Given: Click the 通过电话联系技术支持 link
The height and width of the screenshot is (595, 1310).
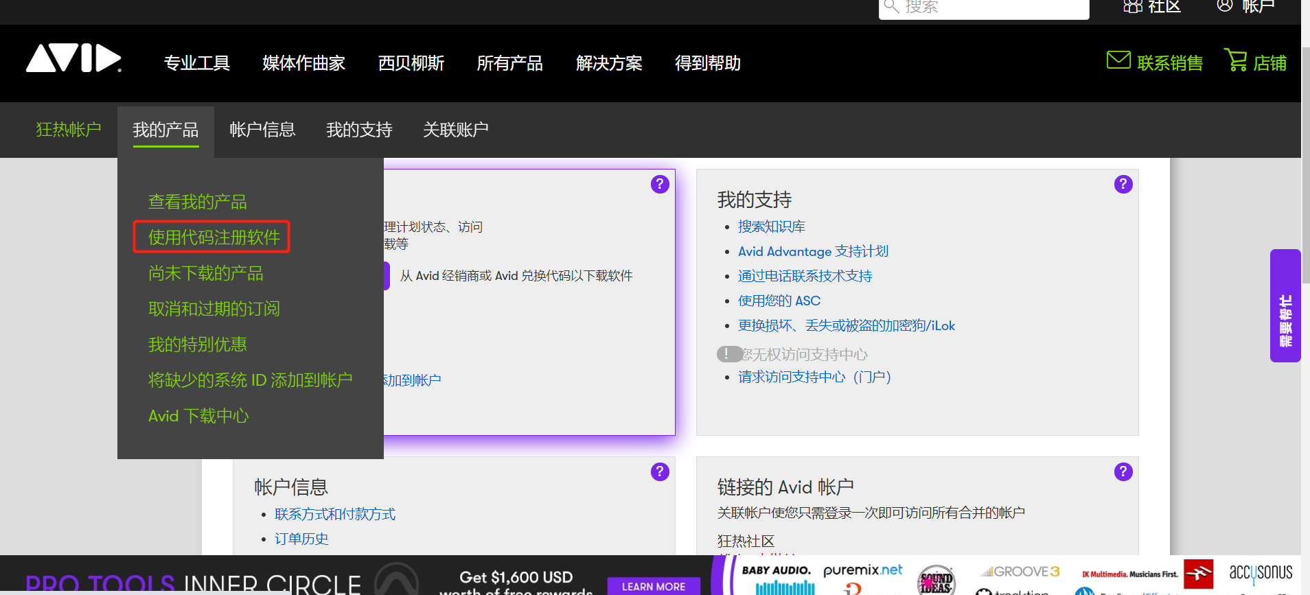Looking at the screenshot, I should pyautogui.click(x=805, y=276).
